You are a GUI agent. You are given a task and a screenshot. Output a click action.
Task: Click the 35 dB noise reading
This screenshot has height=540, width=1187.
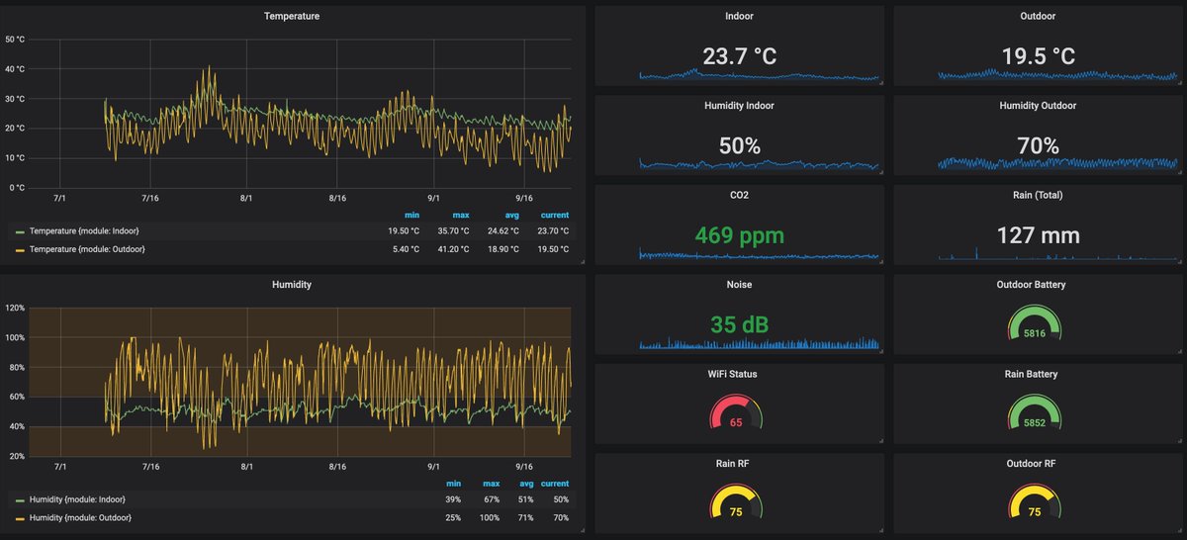739,324
